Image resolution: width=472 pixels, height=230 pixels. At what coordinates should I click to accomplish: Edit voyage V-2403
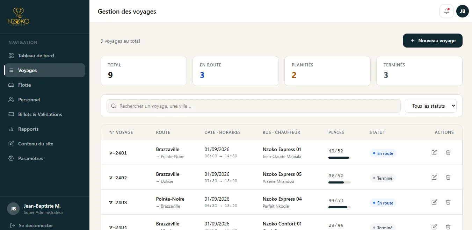pyautogui.click(x=434, y=202)
